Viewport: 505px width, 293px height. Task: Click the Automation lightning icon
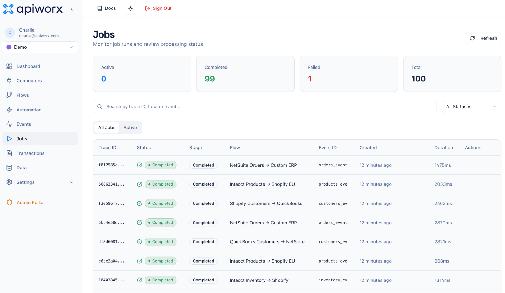point(9,110)
